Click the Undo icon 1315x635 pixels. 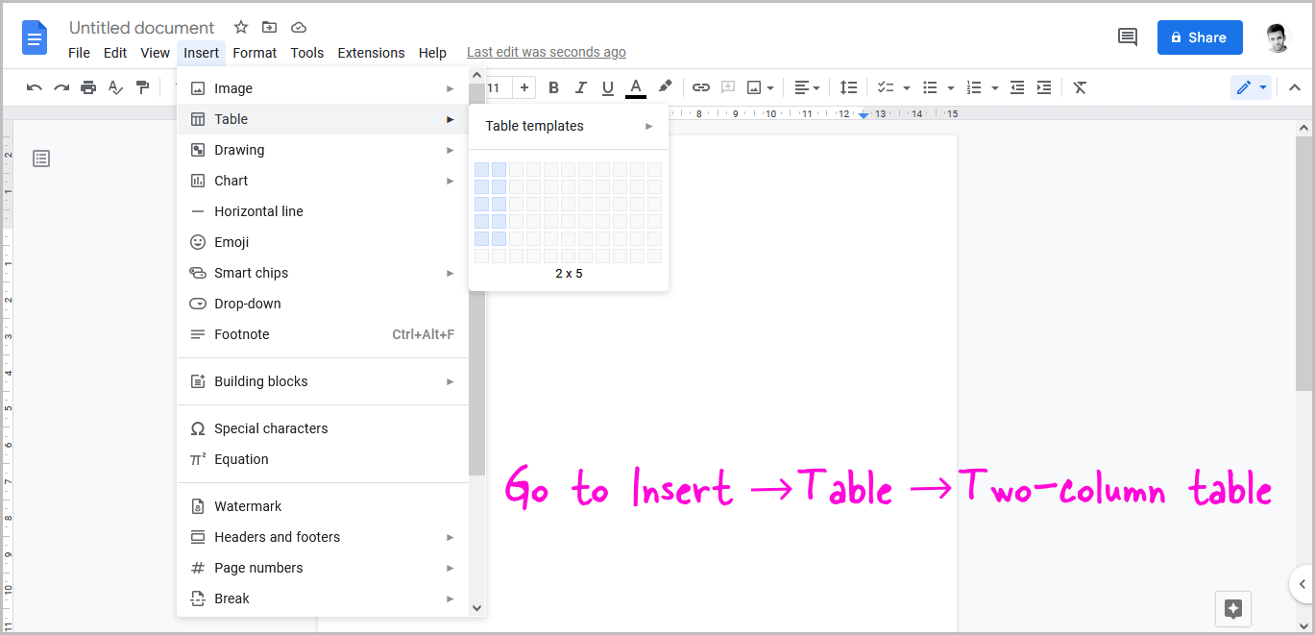(x=35, y=87)
